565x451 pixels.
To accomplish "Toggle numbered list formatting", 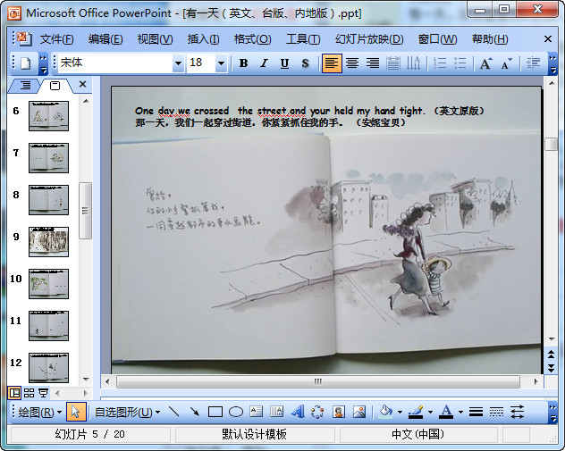I will 440,63.
